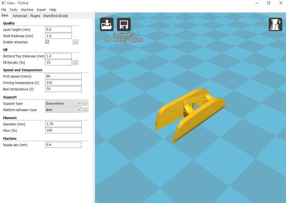Switch to the Start/End-GCode tab

[x=56, y=16]
